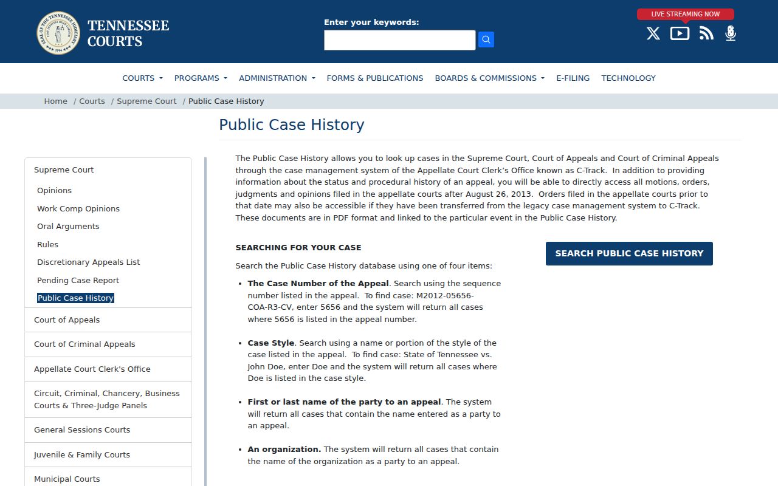This screenshot has width=778, height=486.
Task: Expand the Administration dropdown menu
Action: click(x=277, y=78)
